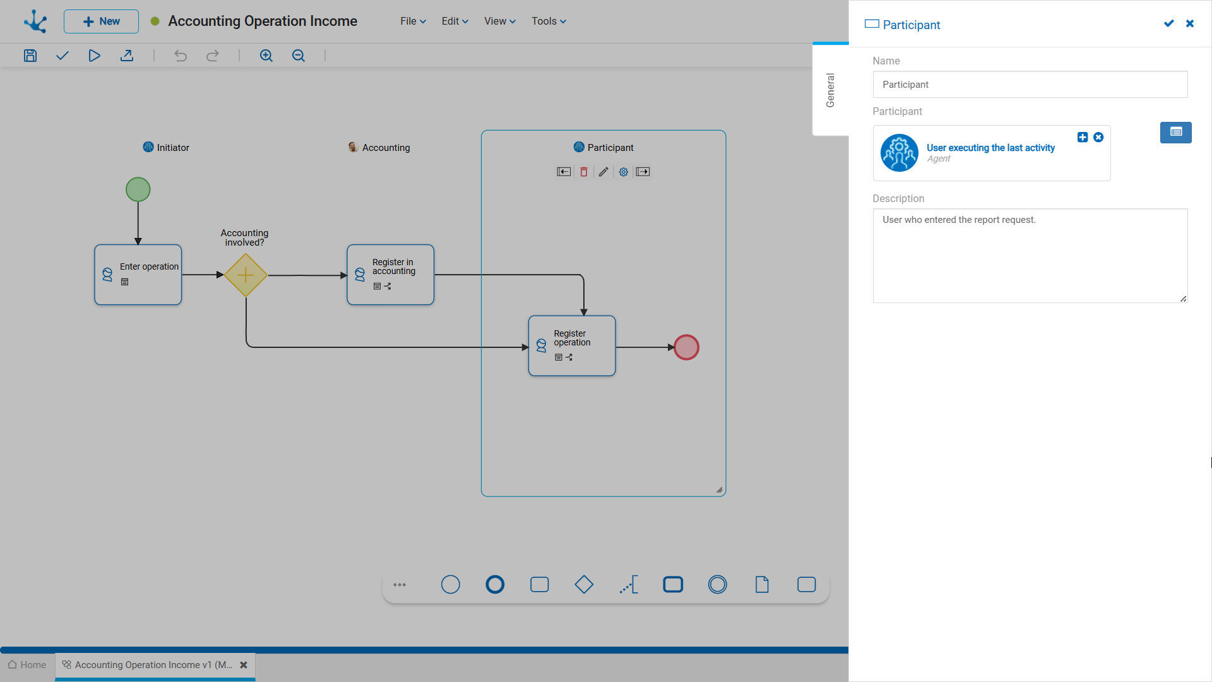Screen dimensions: 1212x682
Task: Select start event circle in palette
Action: (451, 585)
